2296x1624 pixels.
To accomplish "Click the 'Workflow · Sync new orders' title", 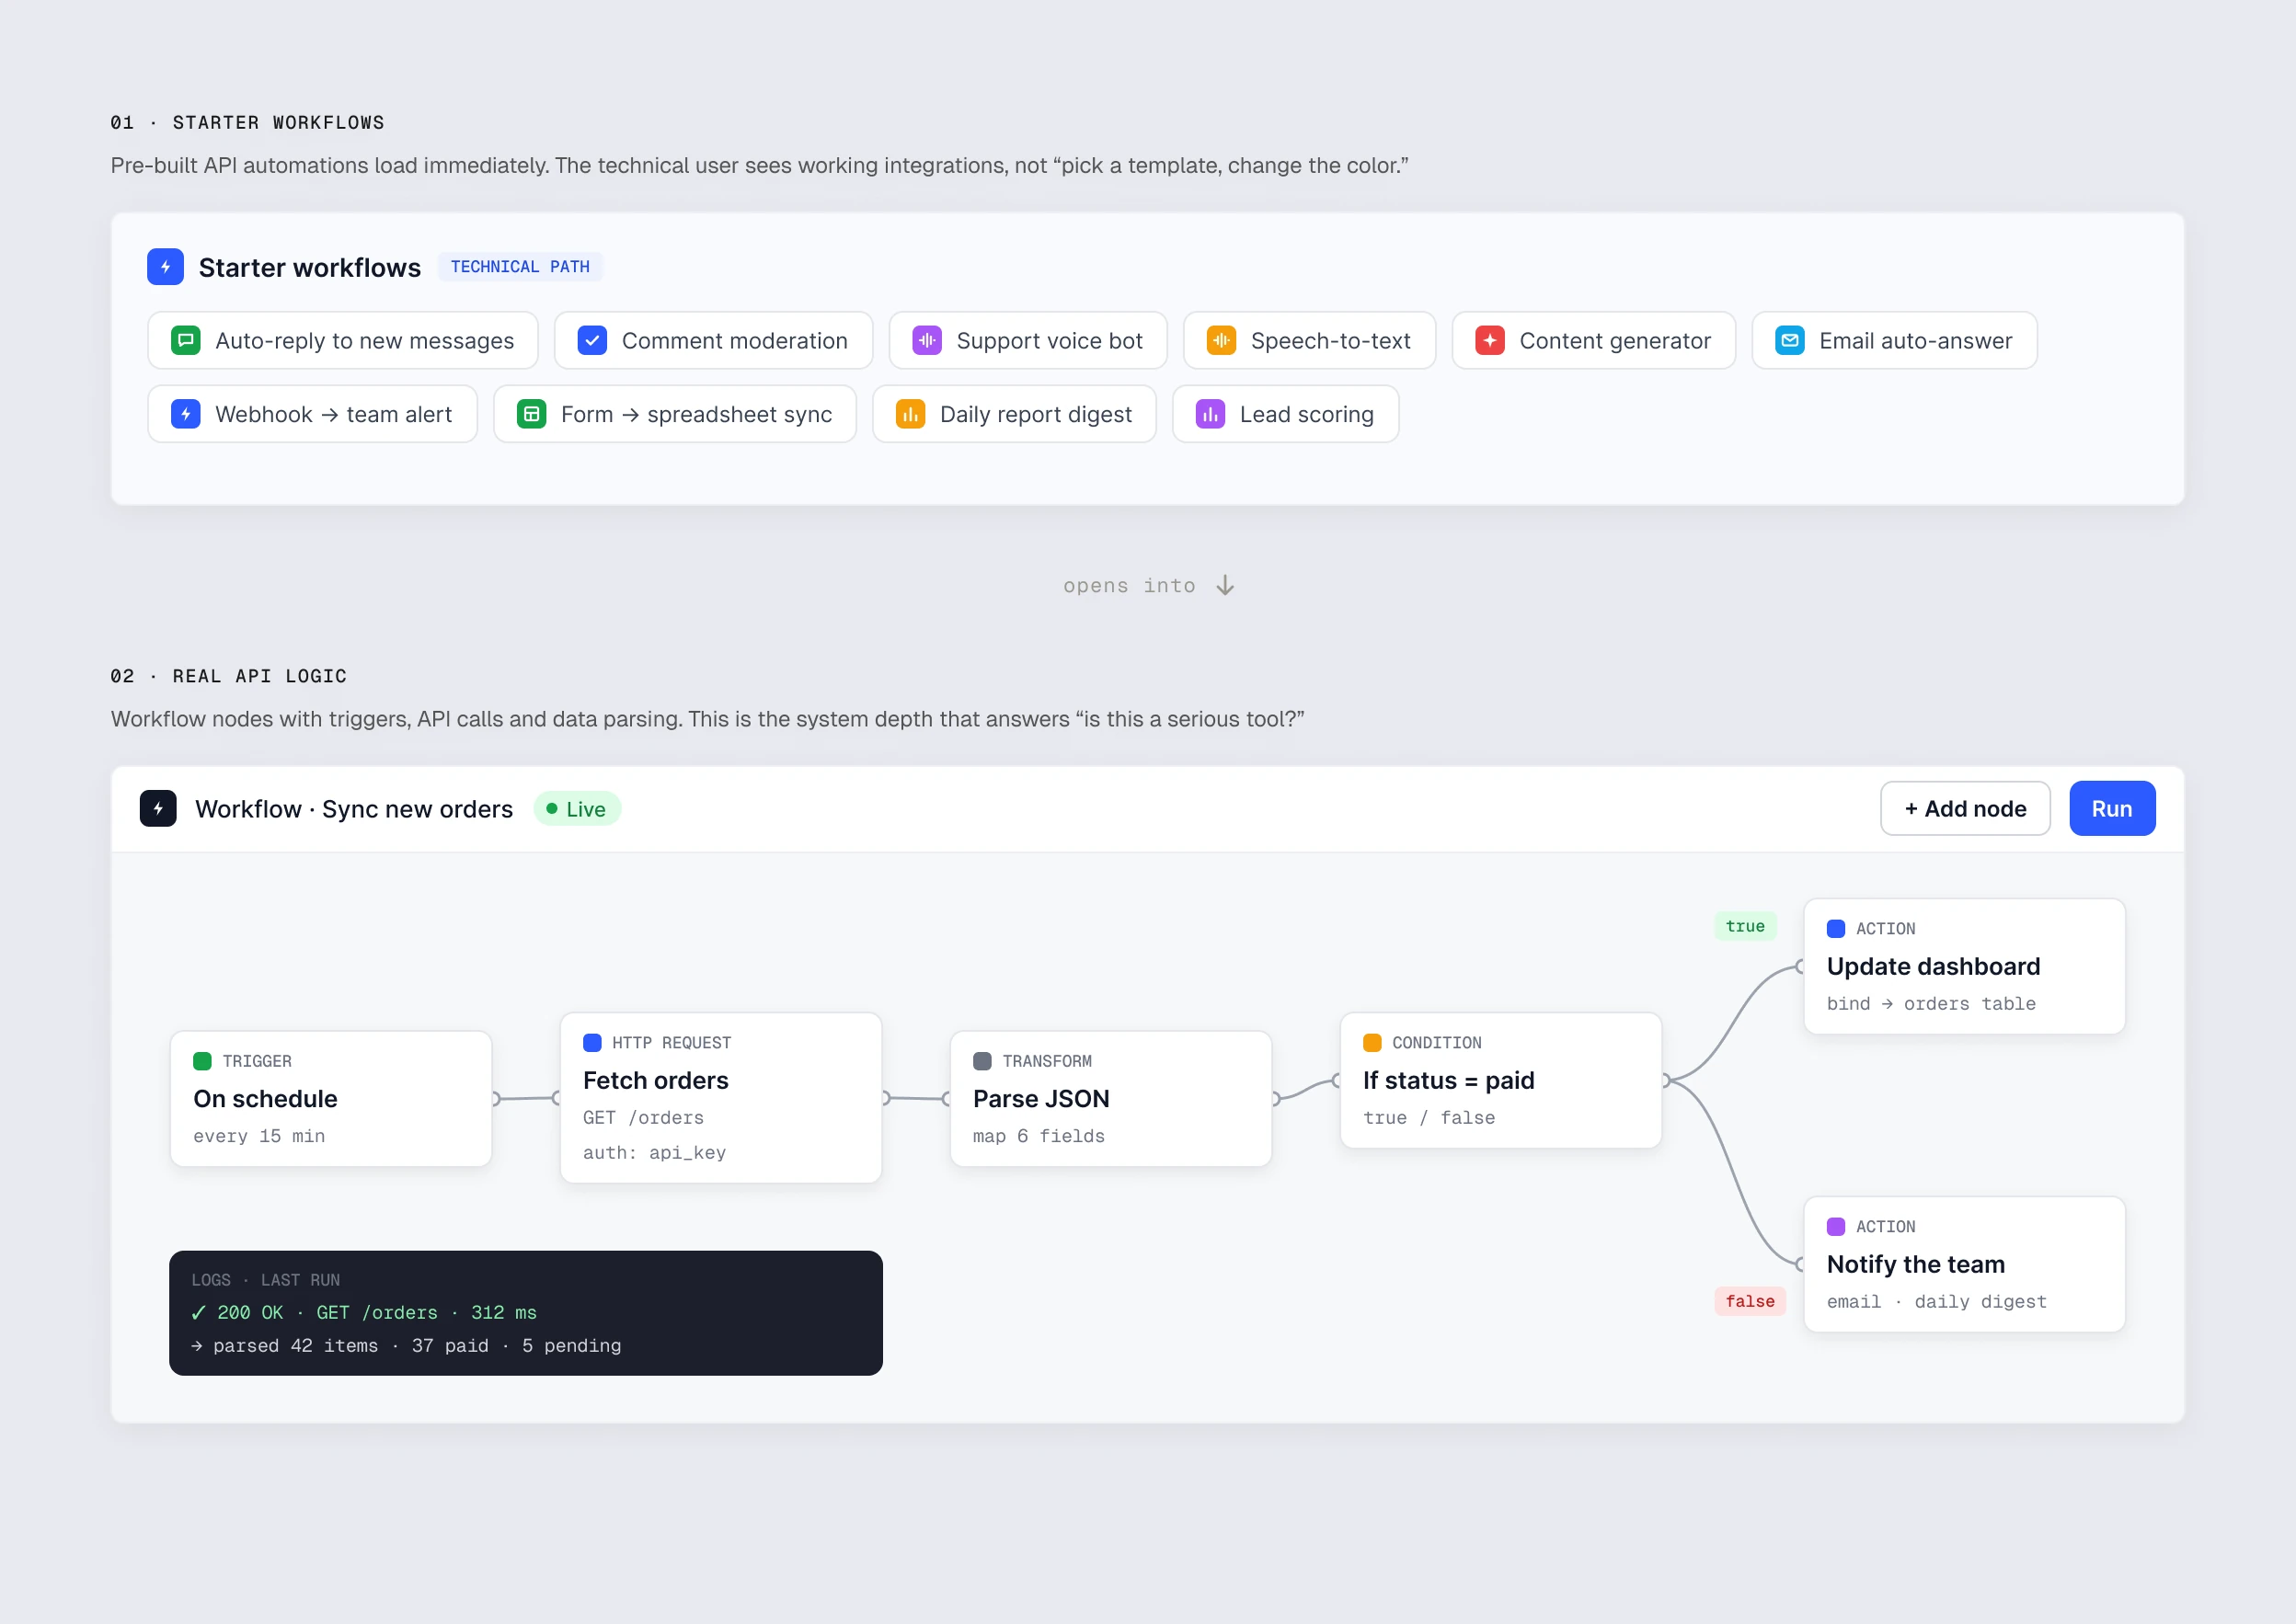I will click(x=354, y=809).
